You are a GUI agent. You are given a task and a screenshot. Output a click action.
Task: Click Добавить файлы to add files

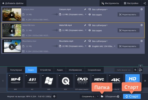pos(13,3)
